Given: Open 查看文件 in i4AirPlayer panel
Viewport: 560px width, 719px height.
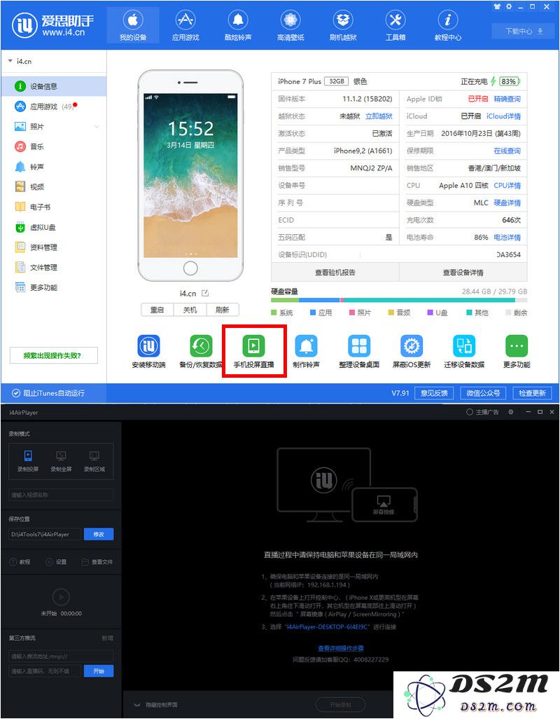Looking at the screenshot, I should coord(97,562).
